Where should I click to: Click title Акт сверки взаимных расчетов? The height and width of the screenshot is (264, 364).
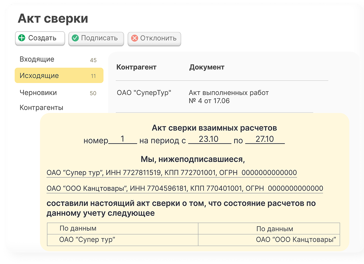pos(214,128)
